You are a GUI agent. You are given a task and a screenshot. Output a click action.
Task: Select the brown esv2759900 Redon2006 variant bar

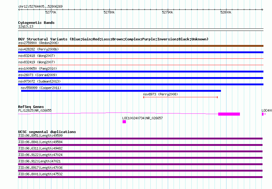pyautogui.click(x=141, y=46)
